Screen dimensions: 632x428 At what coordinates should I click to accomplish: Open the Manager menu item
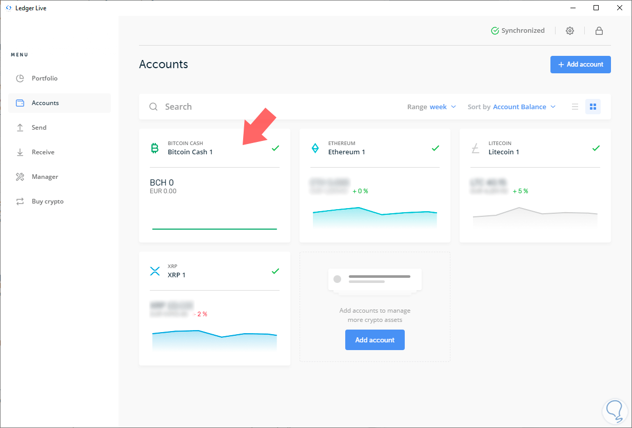(x=60, y=177)
